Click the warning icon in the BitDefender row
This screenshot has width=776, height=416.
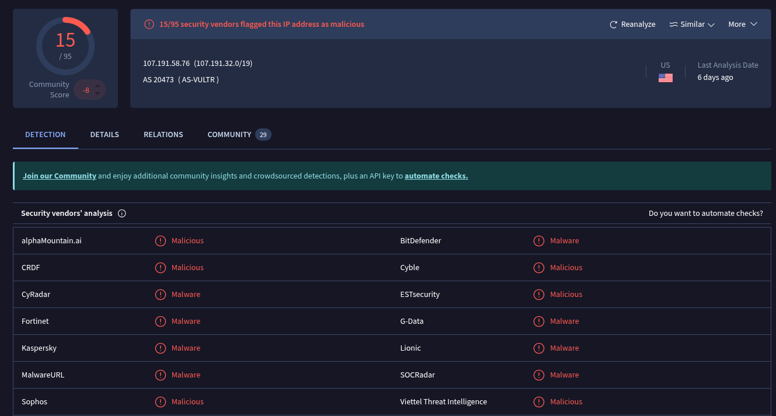(x=539, y=241)
